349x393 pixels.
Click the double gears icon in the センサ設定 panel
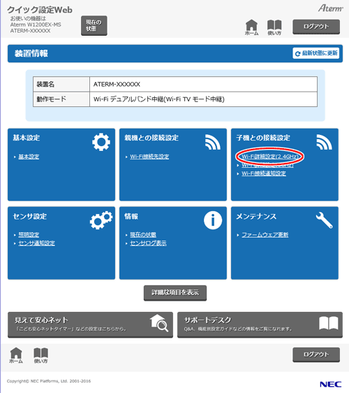[101, 220]
